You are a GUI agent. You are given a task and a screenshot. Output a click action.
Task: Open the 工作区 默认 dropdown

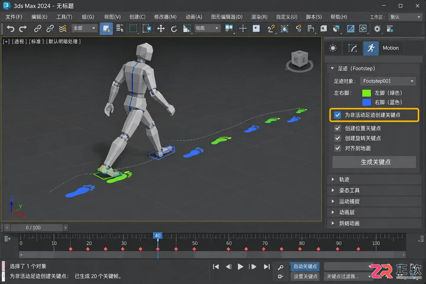tap(405, 17)
